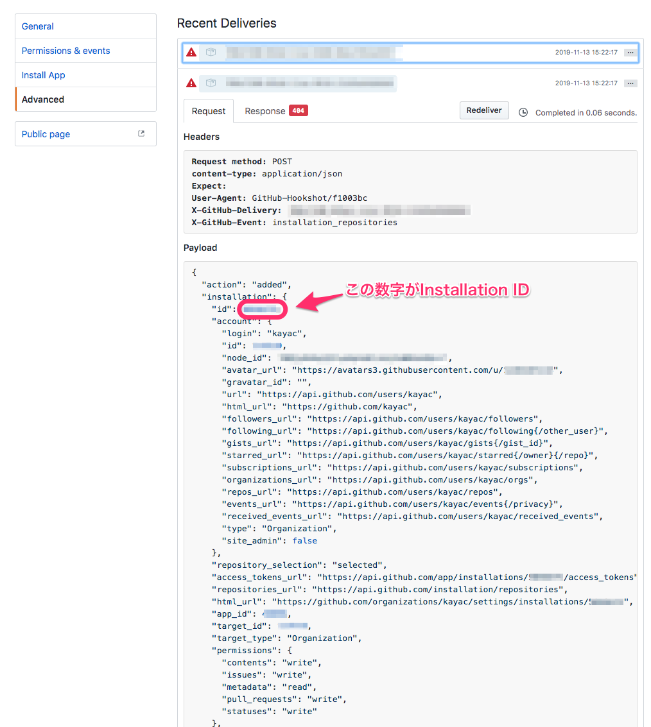Click the "target_id" payload line

click(262, 626)
